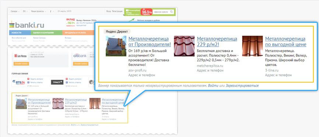Click the Яндекс.Директ label in enlarged ad

(x=117, y=32)
